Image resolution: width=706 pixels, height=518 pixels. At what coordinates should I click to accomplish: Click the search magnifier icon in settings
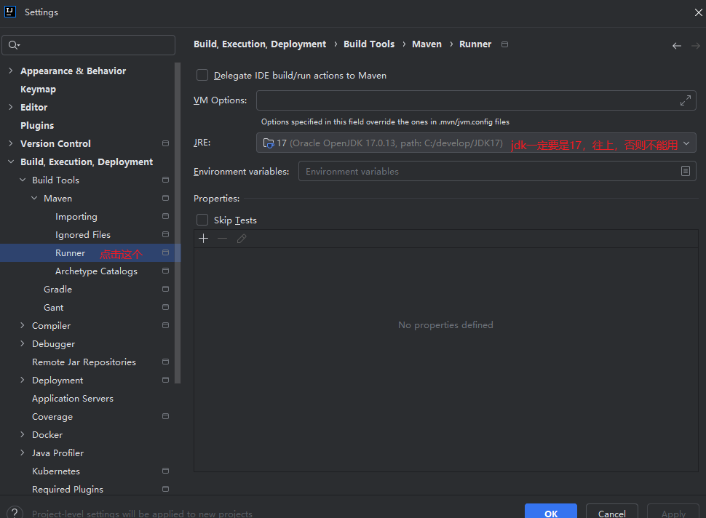[x=14, y=45]
